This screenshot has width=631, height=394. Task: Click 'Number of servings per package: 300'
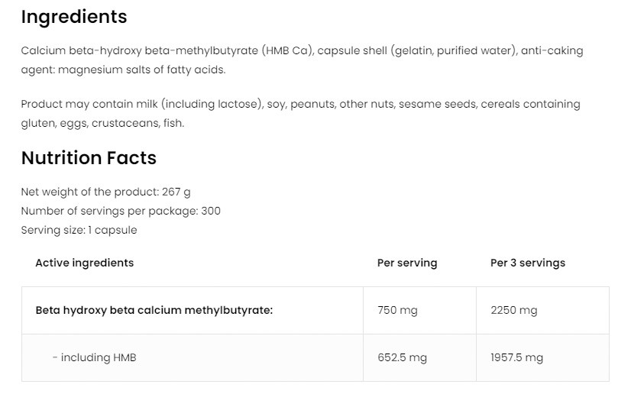click(121, 211)
